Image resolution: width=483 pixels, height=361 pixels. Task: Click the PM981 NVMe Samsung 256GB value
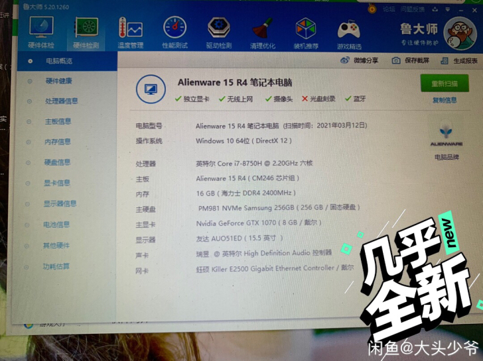click(x=279, y=208)
